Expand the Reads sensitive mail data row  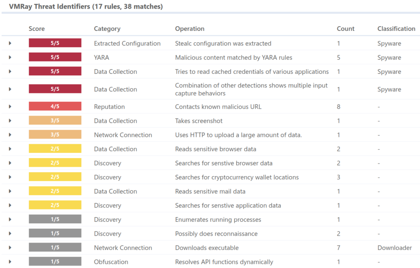[x=10, y=191]
